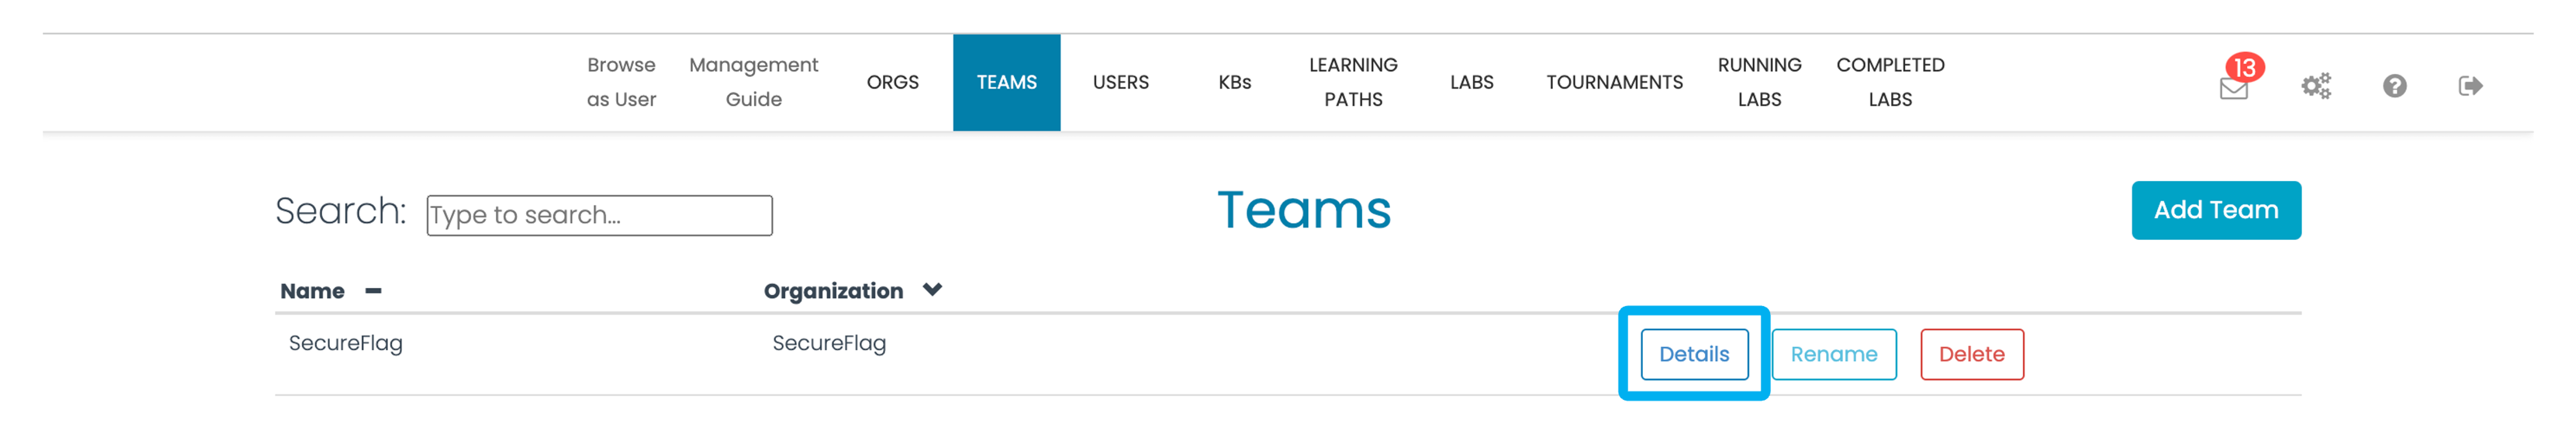Click the help question mark icon
The height and width of the screenshot is (429, 2576).
pos(2394,86)
